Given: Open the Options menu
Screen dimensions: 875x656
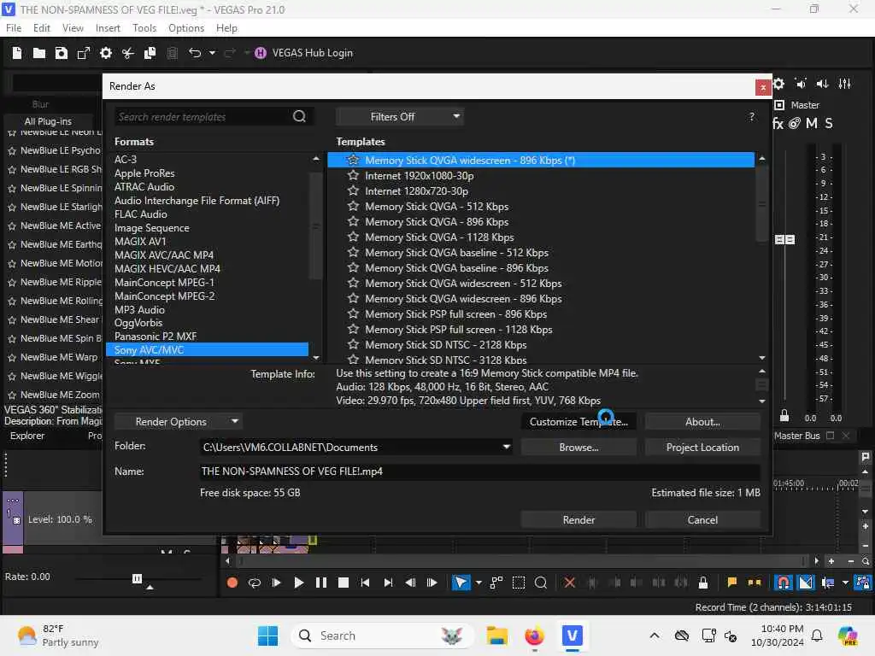Looking at the screenshot, I should click(x=185, y=28).
